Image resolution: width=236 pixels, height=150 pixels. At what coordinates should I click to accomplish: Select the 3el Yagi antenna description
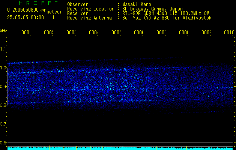(x=167, y=18)
